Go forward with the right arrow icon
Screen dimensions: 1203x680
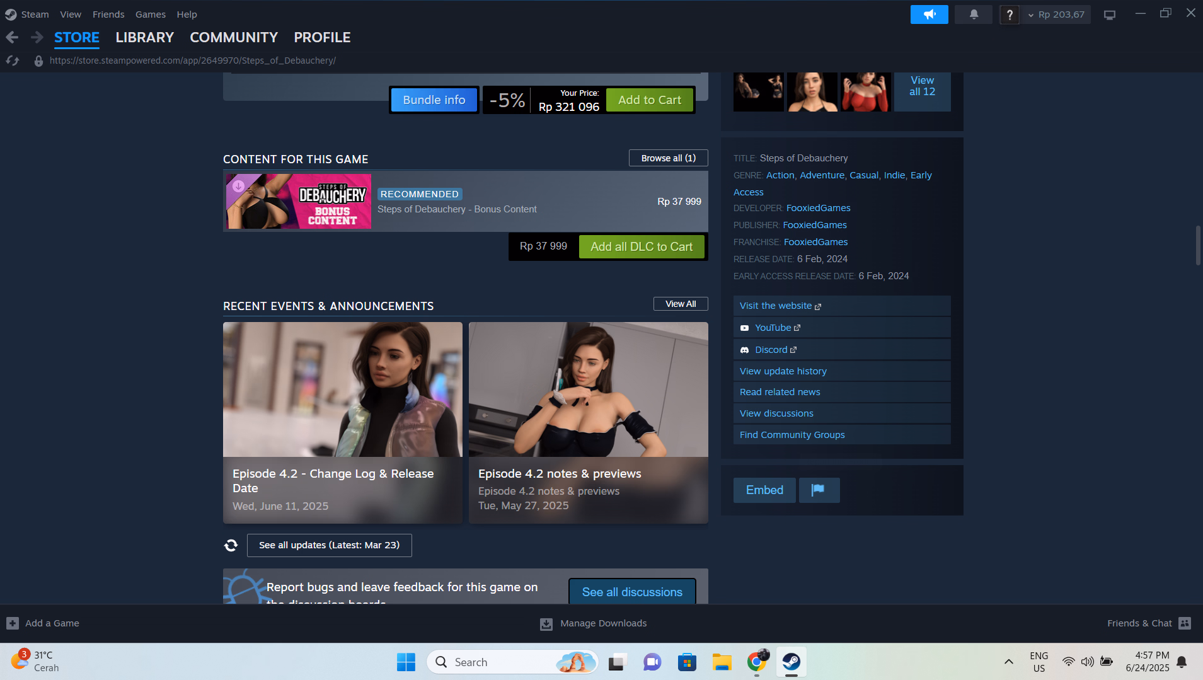pyautogui.click(x=37, y=37)
